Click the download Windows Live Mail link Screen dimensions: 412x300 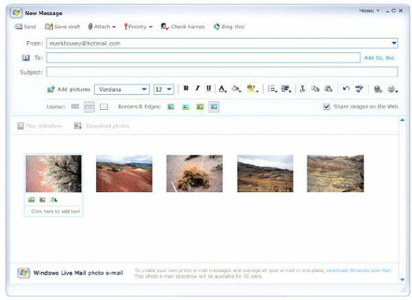click(x=358, y=270)
